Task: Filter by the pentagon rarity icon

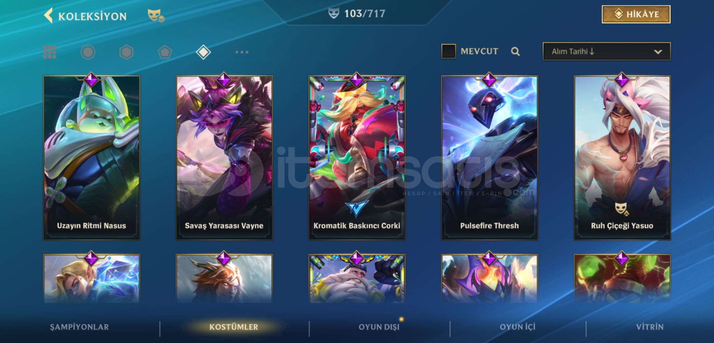Action: pyautogui.click(x=165, y=52)
